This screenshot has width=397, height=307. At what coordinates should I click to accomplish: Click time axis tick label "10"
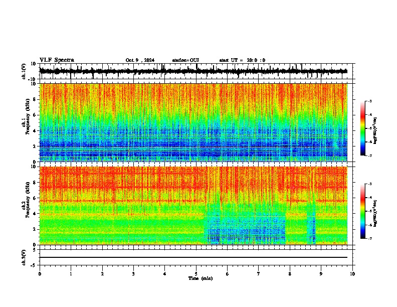[352, 274]
